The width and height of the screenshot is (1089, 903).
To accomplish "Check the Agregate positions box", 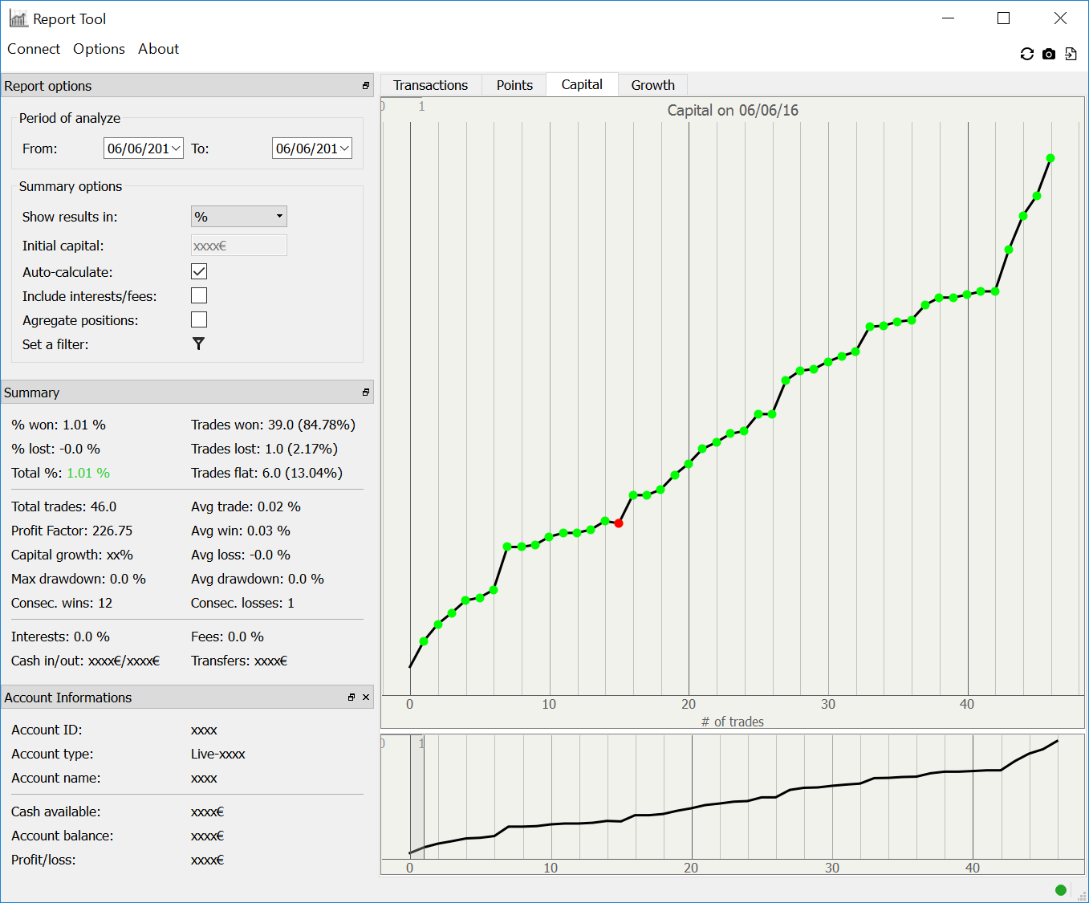I will (x=199, y=320).
